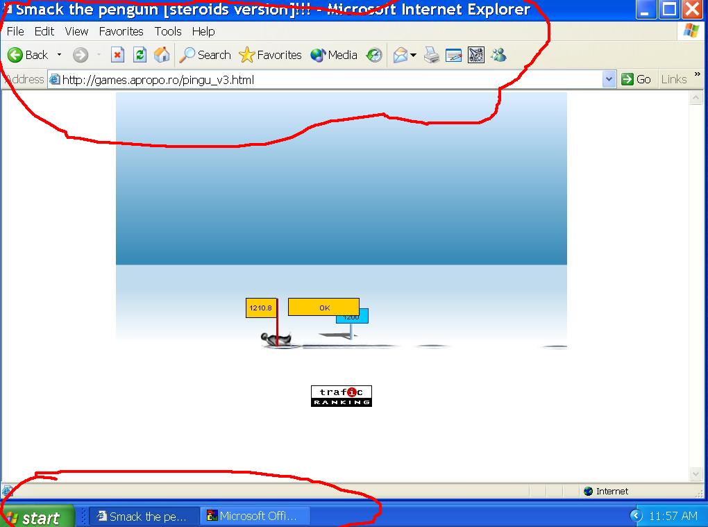The image size is (708, 527).
Task: Click the Windows Start button
Action: [37, 517]
